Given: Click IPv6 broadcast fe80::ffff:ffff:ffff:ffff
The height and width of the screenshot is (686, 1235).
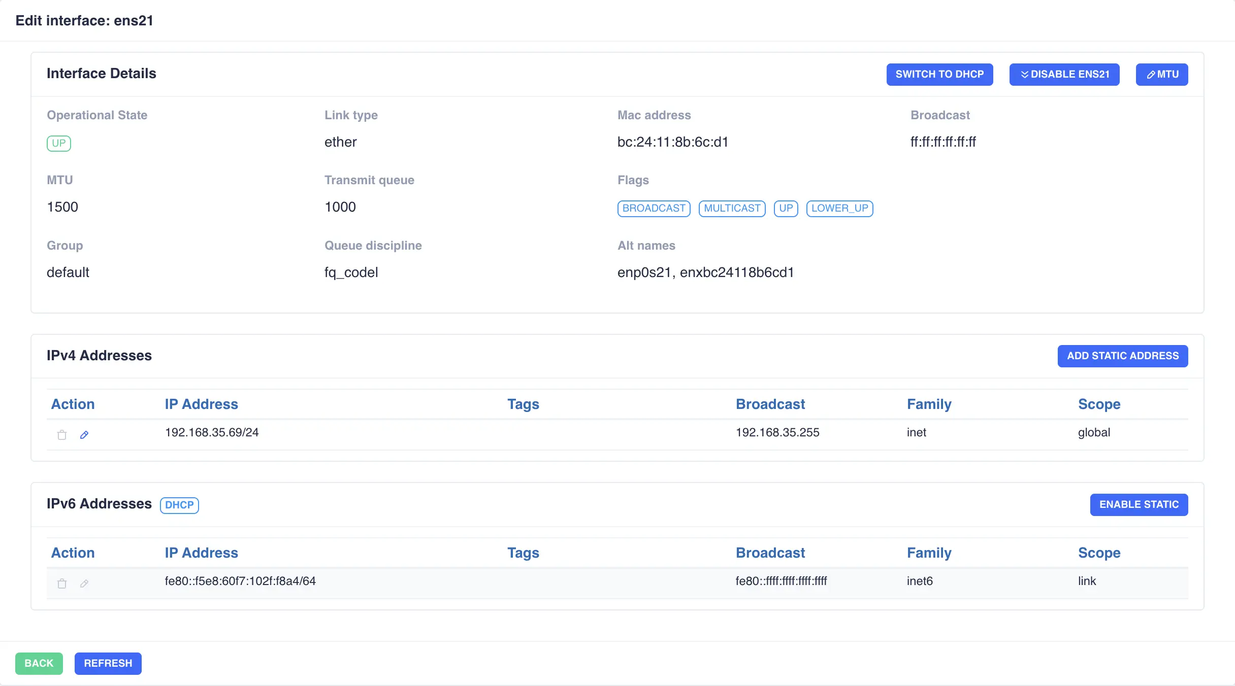Looking at the screenshot, I should tap(781, 581).
